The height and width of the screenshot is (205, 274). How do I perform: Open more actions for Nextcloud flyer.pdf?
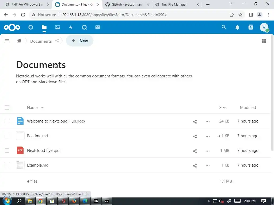click(207, 151)
